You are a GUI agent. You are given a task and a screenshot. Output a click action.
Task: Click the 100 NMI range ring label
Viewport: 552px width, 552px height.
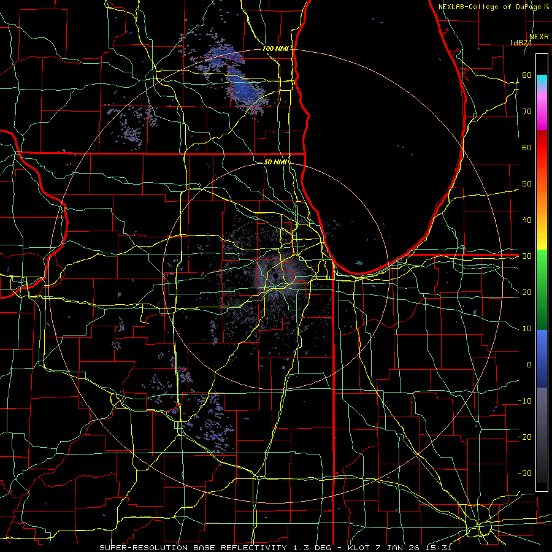click(x=275, y=48)
